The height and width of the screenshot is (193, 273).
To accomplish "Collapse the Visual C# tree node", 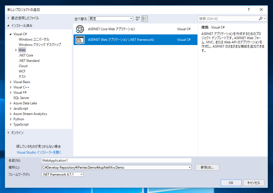I will click(x=10, y=34).
